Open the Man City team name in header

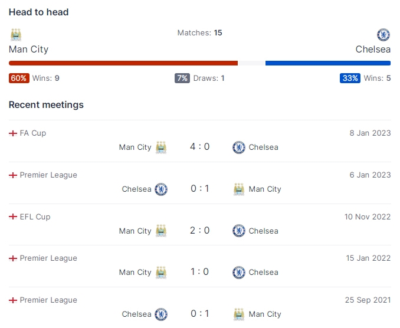[28, 49]
